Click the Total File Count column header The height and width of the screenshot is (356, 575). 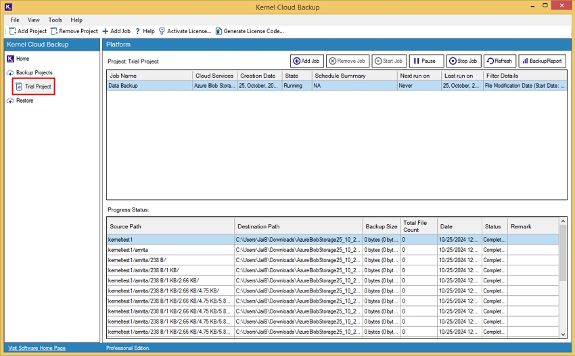419,226
